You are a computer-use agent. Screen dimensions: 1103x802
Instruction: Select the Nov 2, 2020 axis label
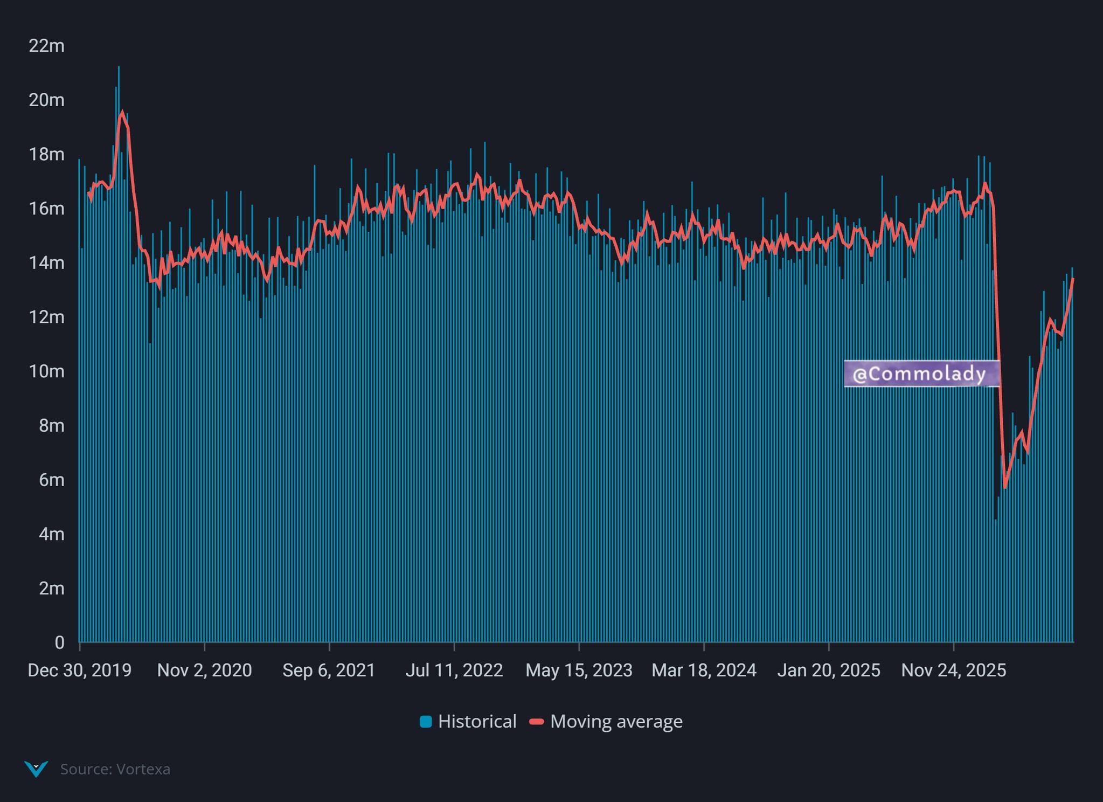pos(204,670)
